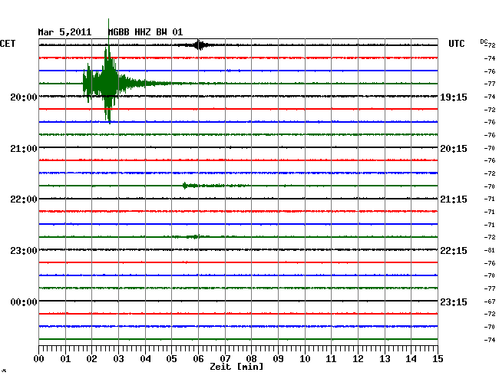Click minute tick label 07 on the axis
499x379 pixels.
click(x=225, y=358)
